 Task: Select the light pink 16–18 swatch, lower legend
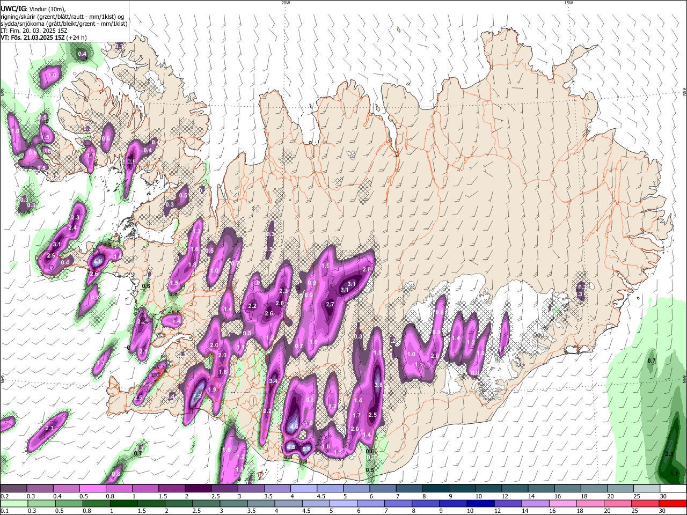(562, 503)
